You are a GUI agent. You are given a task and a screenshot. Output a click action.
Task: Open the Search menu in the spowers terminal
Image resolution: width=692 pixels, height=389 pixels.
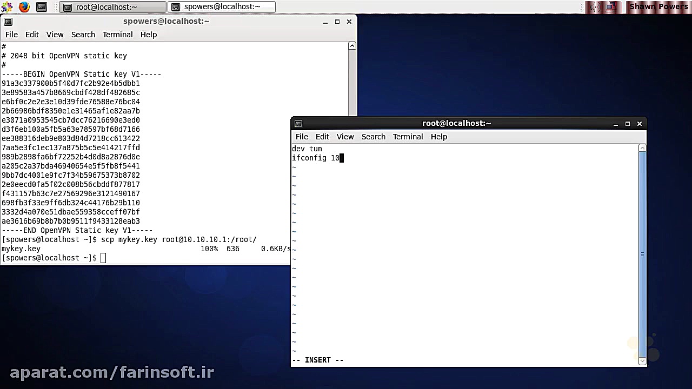coord(83,34)
